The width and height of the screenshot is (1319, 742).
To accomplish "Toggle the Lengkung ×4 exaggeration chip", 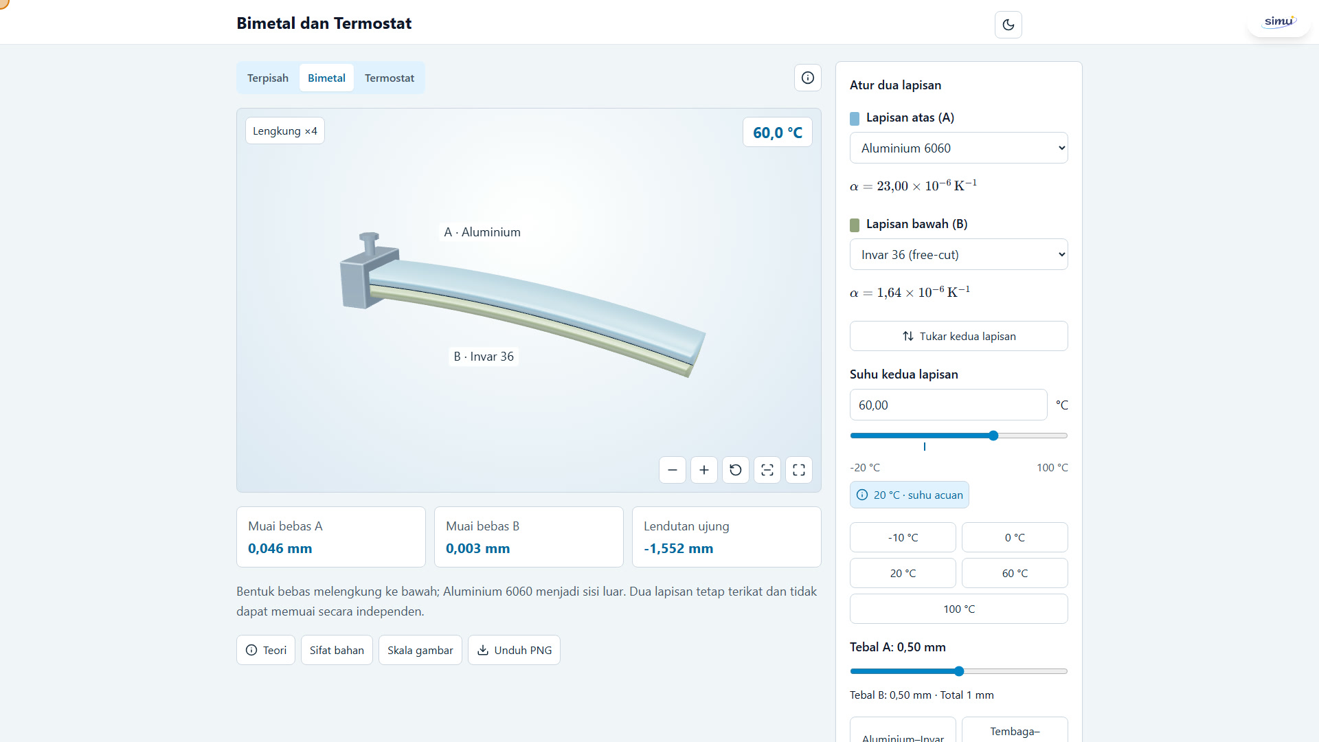I will click(x=285, y=131).
